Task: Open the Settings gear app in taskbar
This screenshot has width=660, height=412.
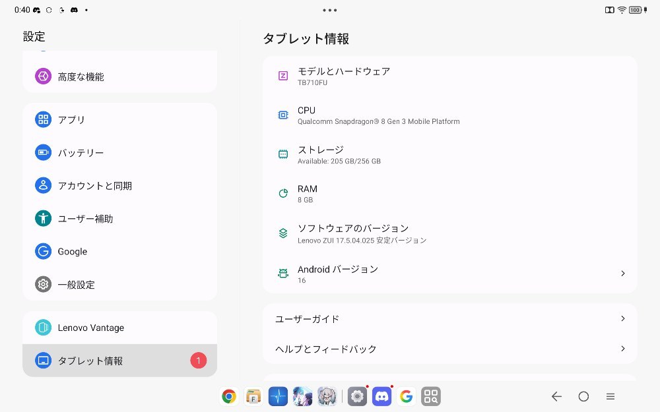Action: (x=357, y=396)
